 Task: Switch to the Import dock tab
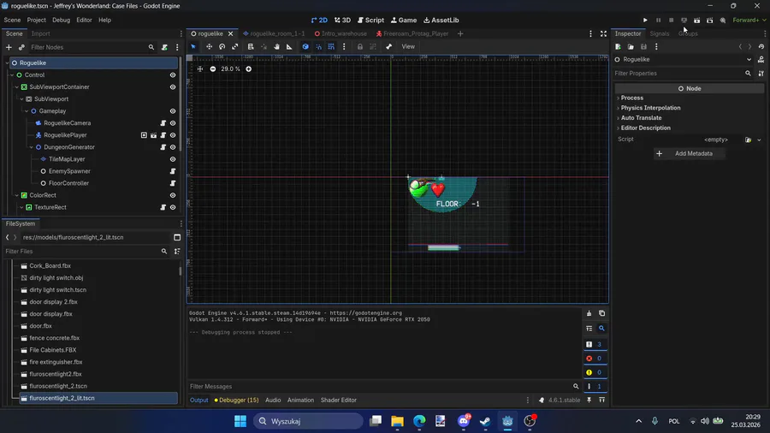(41, 33)
